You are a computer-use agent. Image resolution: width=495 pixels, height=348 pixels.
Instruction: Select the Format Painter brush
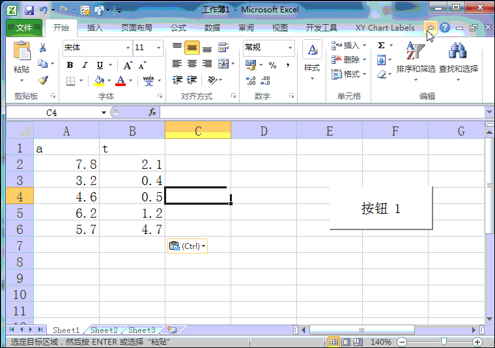pyautogui.click(x=43, y=80)
